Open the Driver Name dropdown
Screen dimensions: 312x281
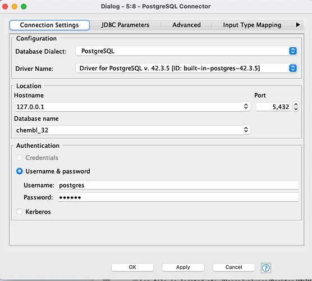coord(186,68)
